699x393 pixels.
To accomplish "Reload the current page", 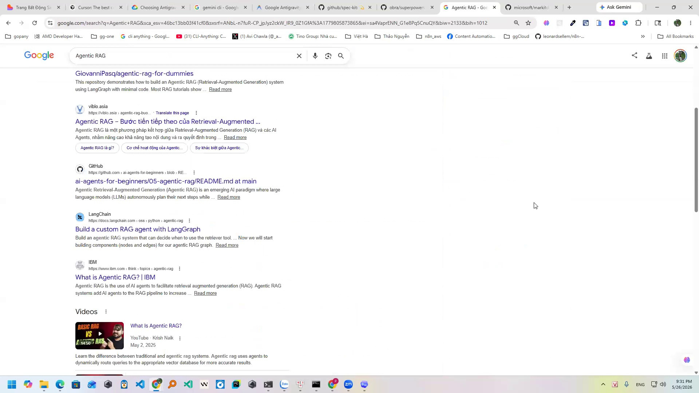I will pyautogui.click(x=35, y=23).
